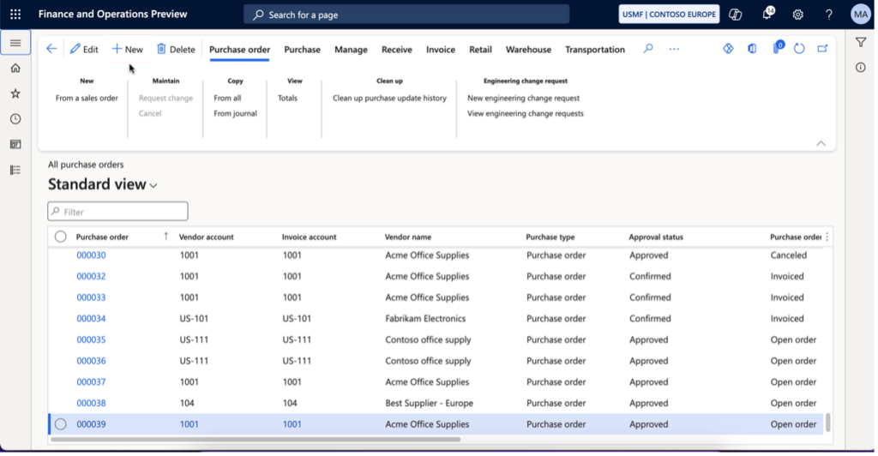
Task: Open the app launcher waffle icon
Action: coord(15,15)
